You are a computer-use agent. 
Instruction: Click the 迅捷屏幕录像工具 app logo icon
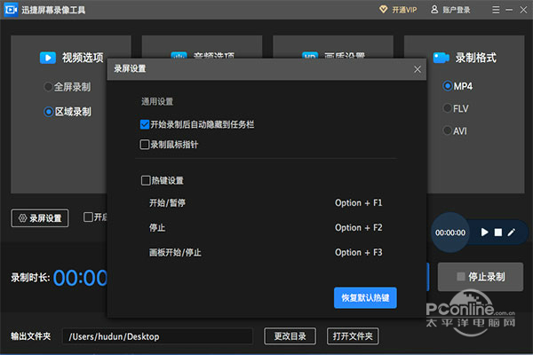click(x=11, y=10)
